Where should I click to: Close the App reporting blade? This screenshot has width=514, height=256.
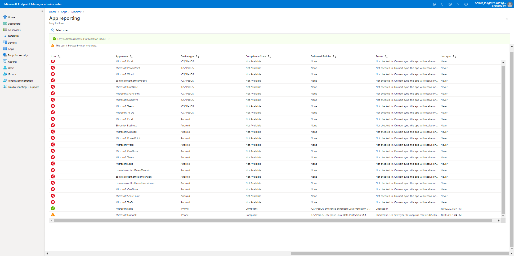(x=507, y=18)
